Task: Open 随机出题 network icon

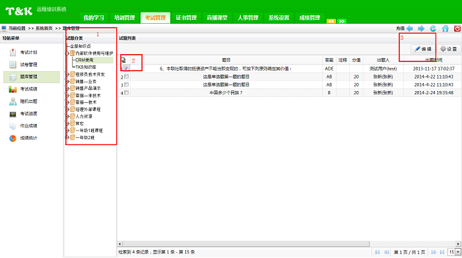Action: 13,102
